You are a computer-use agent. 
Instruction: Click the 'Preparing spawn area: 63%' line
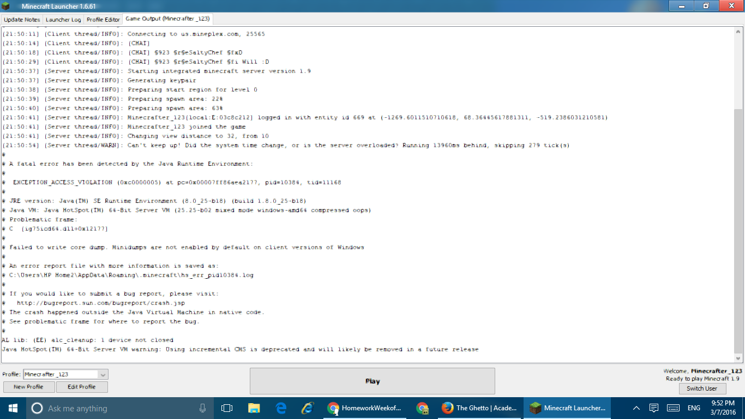click(x=112, y=108)
